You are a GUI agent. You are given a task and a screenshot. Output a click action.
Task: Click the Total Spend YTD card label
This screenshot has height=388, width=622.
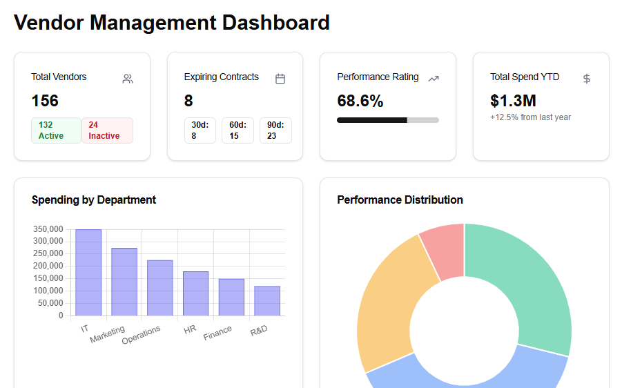tap(525, 77)
